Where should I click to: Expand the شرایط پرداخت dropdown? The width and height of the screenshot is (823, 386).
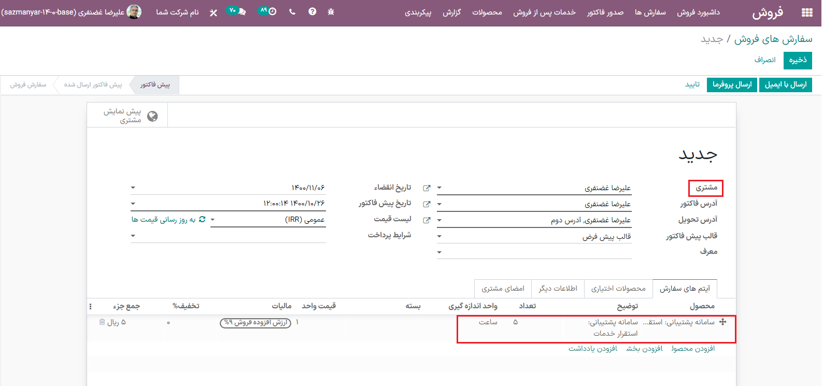tap(133, 236)
